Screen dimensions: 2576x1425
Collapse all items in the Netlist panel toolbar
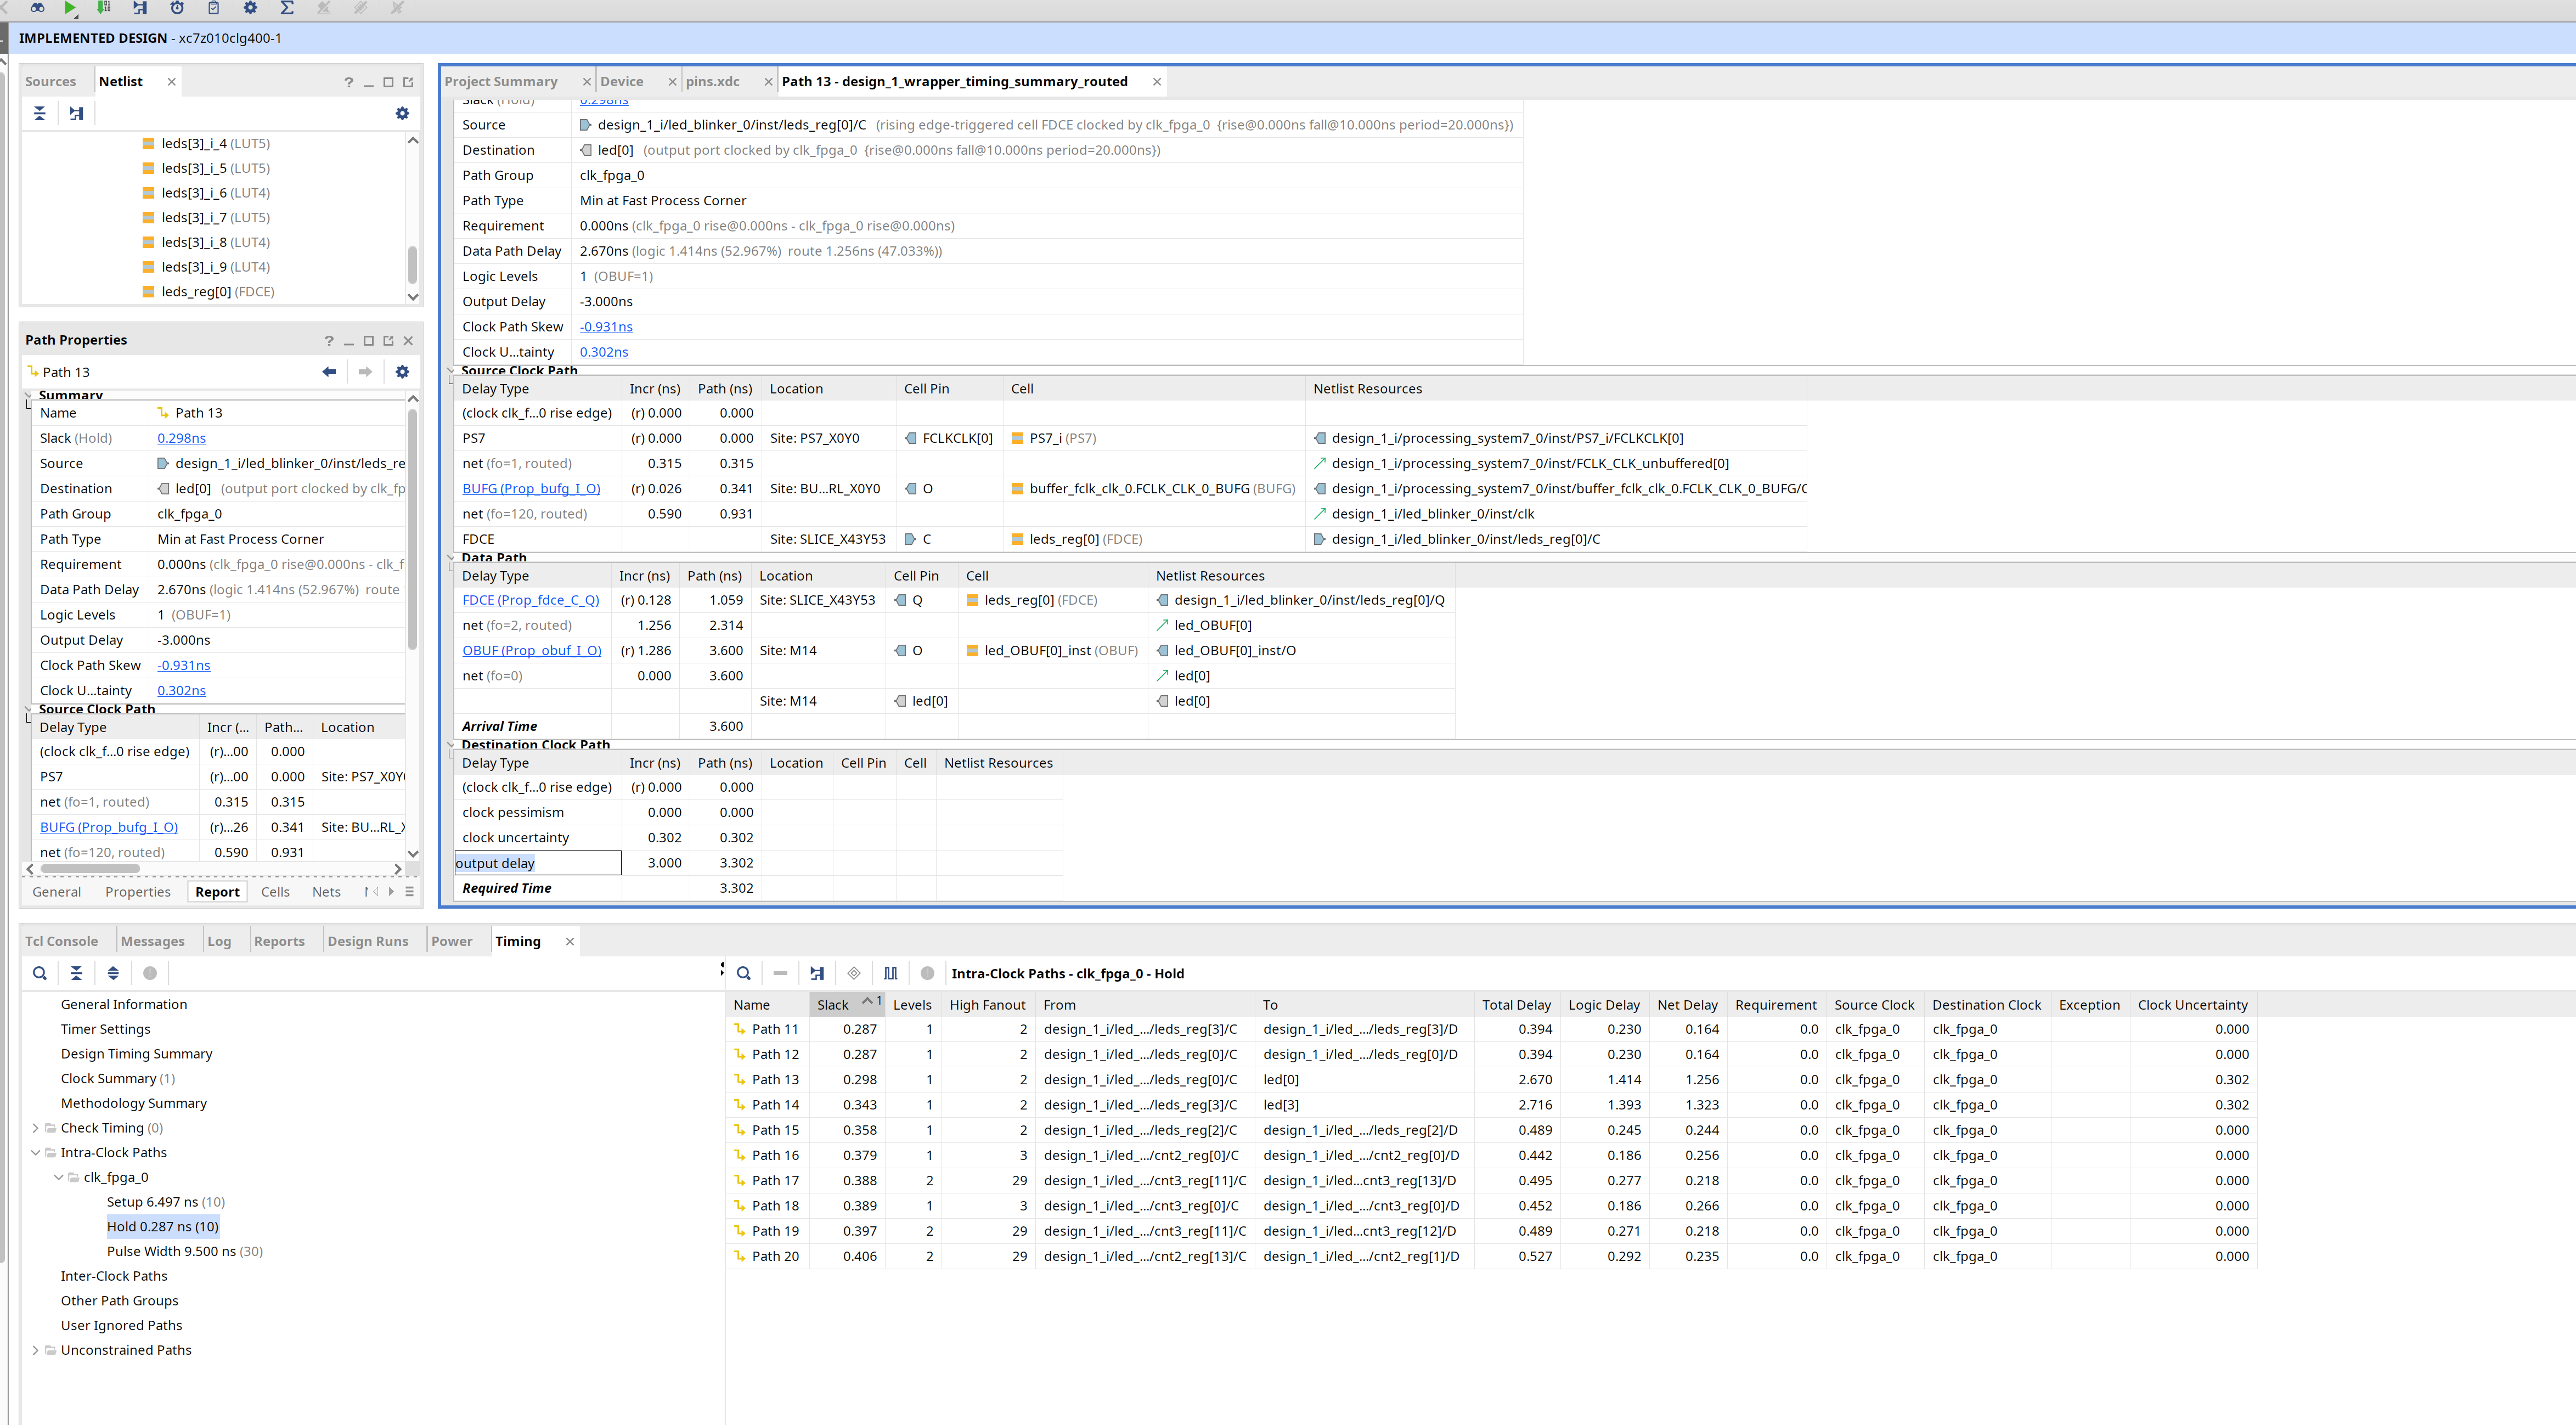pos(40,113)
